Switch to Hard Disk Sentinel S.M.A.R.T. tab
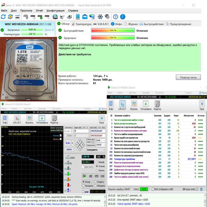This screenshot has height=207, width=207. click(101, 24)
